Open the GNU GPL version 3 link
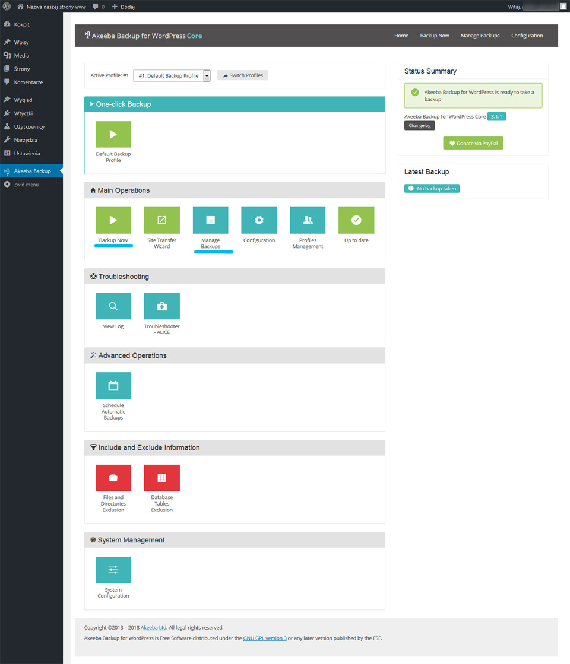 [265, 638]
